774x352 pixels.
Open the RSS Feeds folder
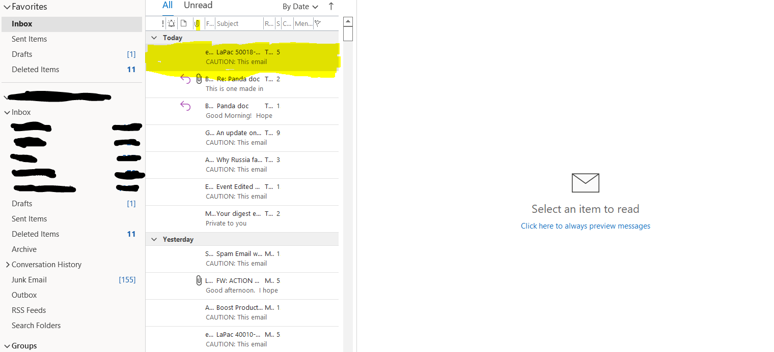pyautogui.click(x=72, y=310)
